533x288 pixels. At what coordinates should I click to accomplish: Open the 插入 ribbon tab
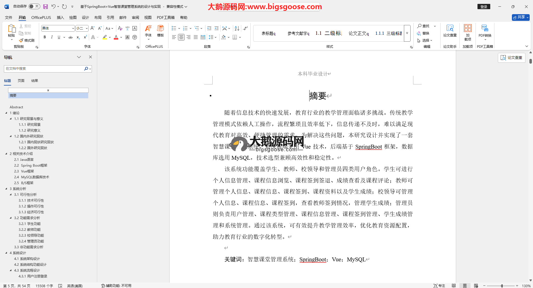pyautogui.click(x=60, y=17)
